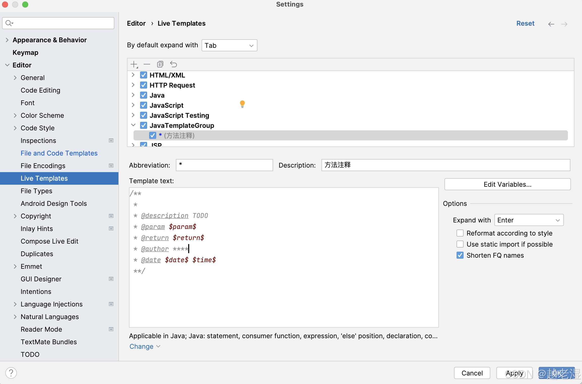
Task: Click the remove template minus icon
Action: click(147, 64)
